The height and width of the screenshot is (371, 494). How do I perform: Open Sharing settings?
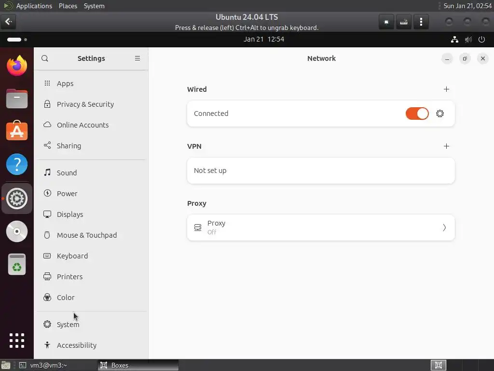coord(91,146)
